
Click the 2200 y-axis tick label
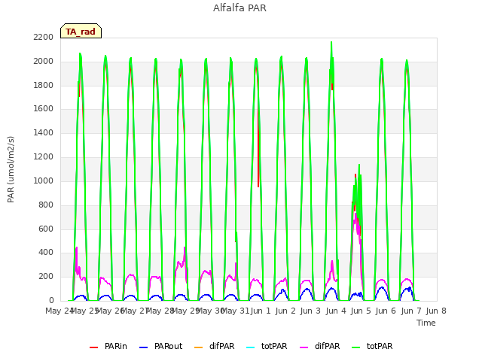pos(44,37)
